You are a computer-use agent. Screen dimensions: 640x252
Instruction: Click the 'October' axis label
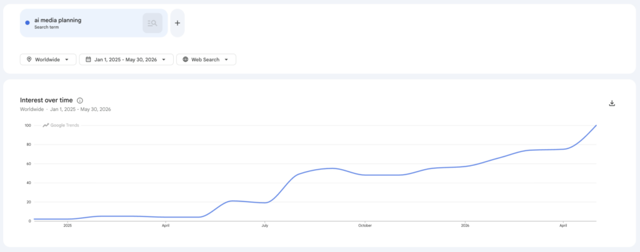click(x=365, y=225)
